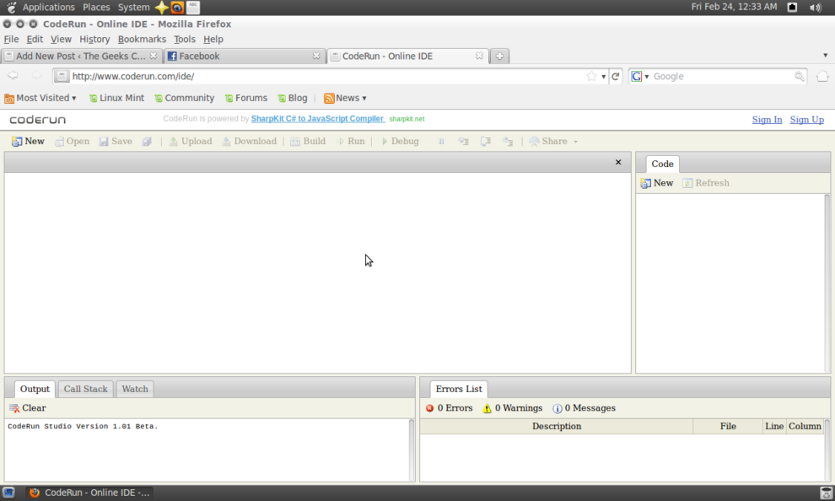Expand the Share dropdown in the toolbar
The width and height of the screenshot is (835, 501).
tap(553, 142)
